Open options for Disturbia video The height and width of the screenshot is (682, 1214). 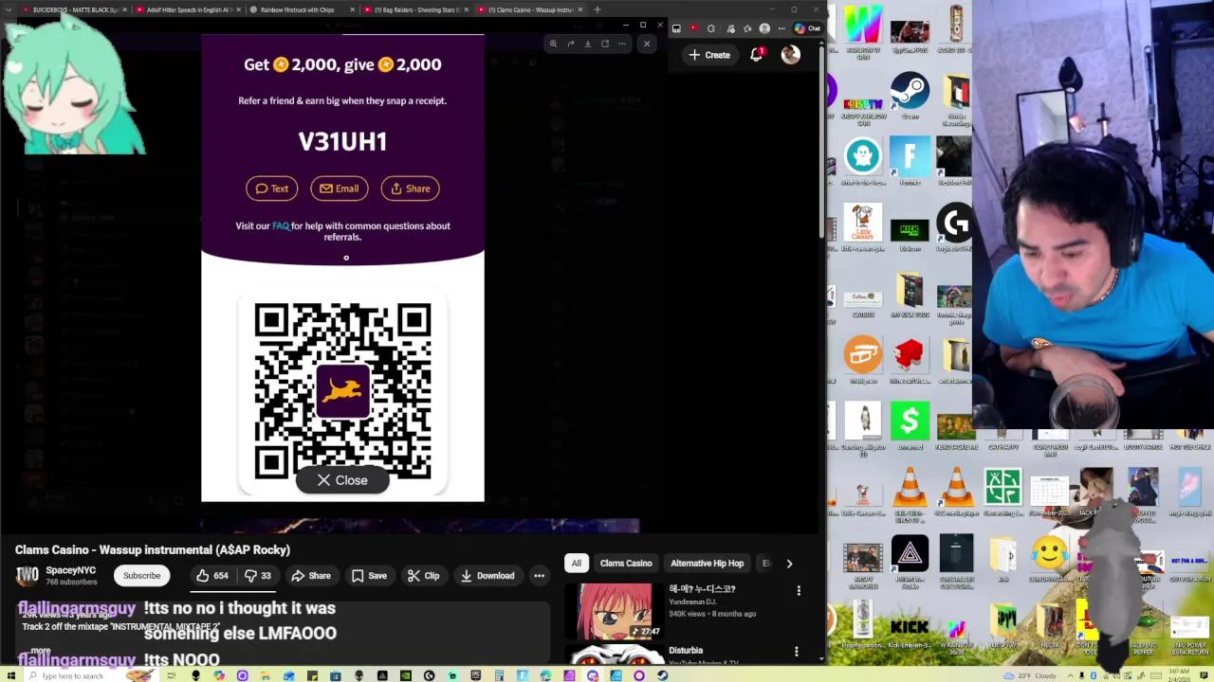click(797, 653)
